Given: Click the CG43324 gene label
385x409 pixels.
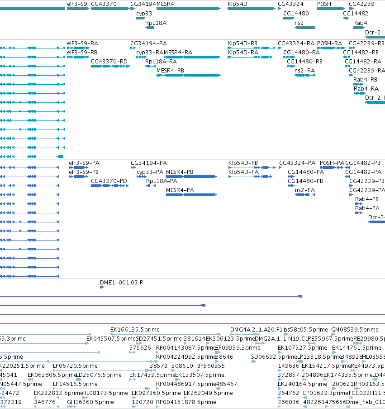Looking at the screenshot, I should pyautogui.click(x=290, y=4).
